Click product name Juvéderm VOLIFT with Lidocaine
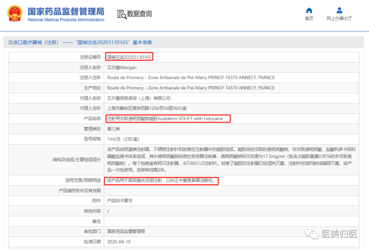 165,119
